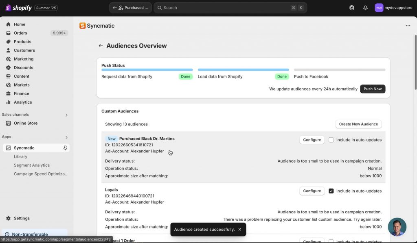Click the Summer '25 badge
The image size is (417, 243).
tap(46, 8)
